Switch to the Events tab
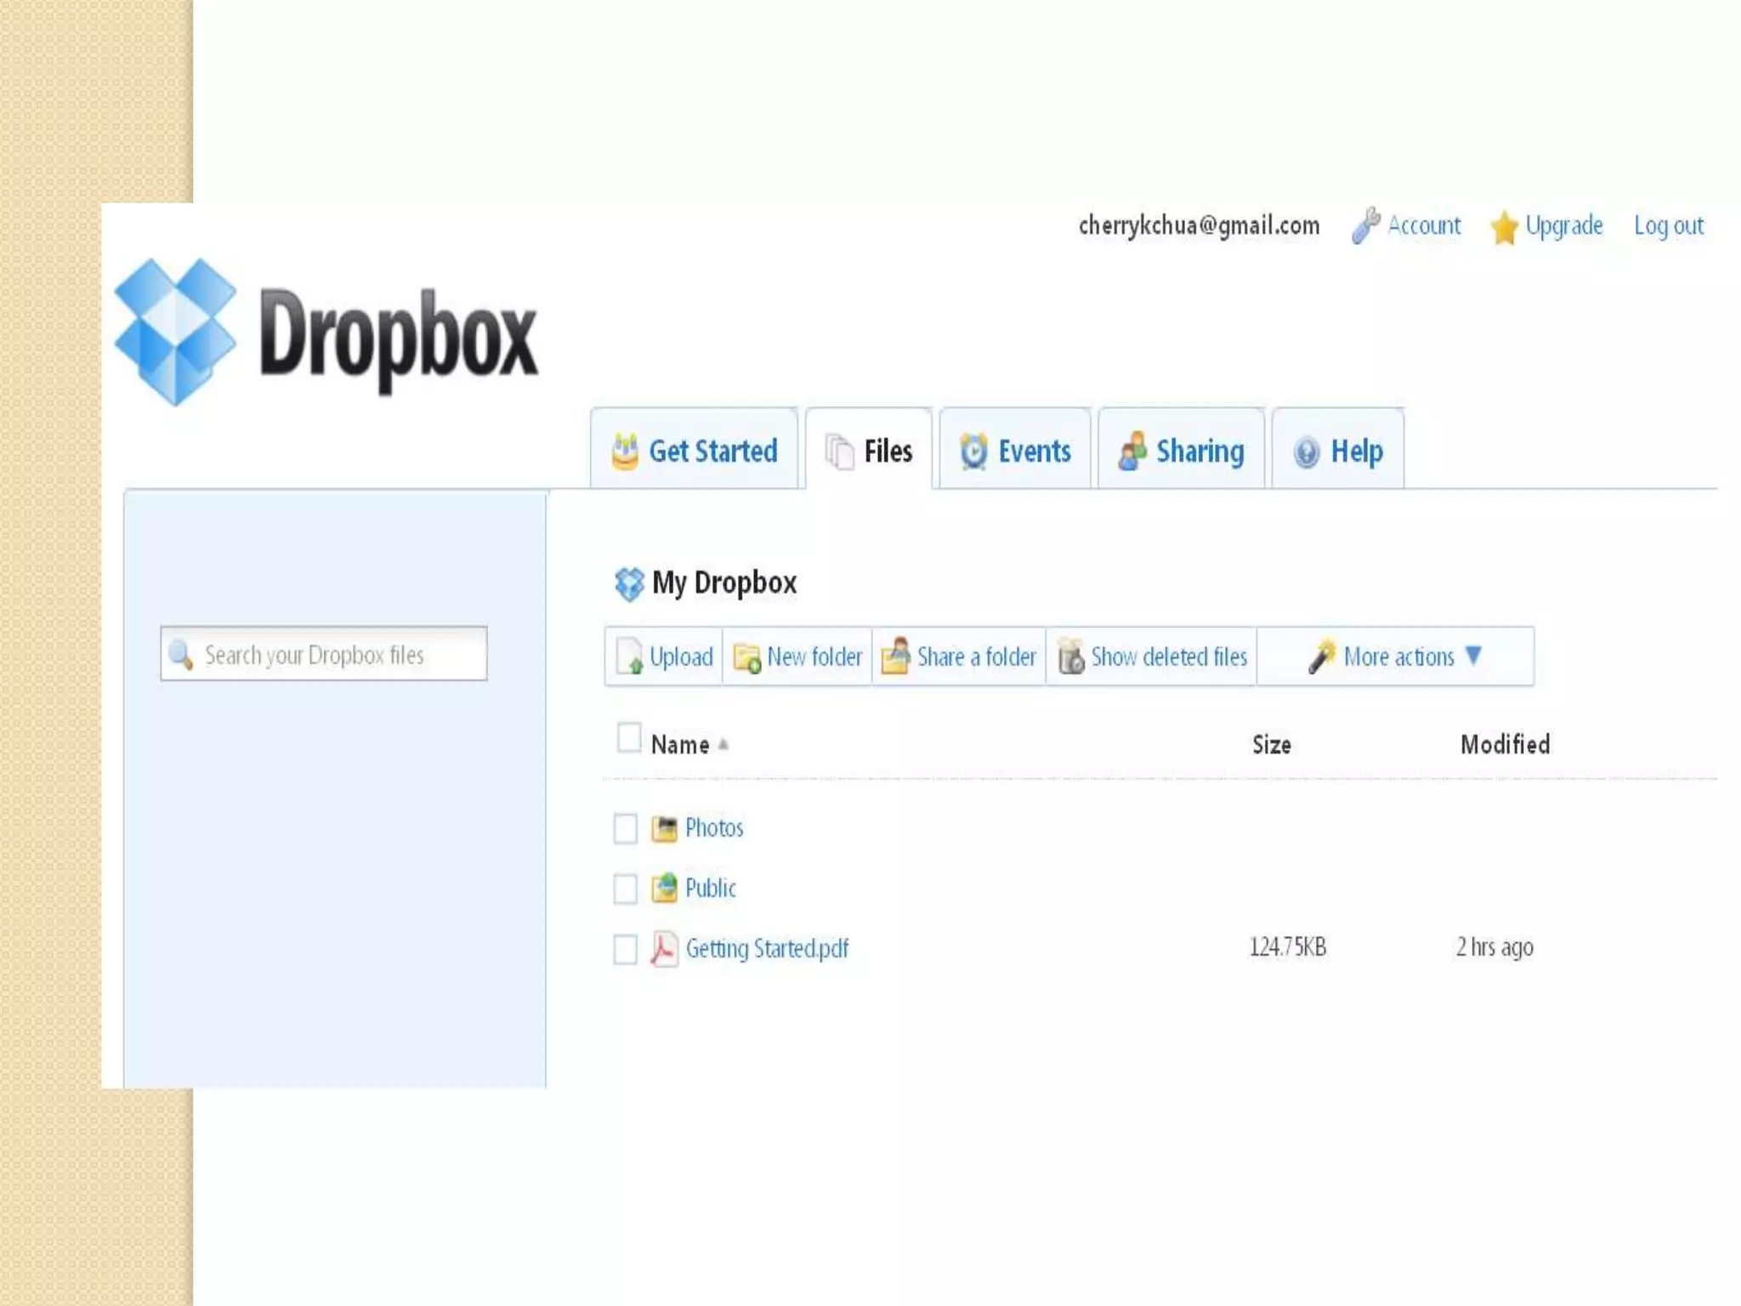 (1015, 451)
